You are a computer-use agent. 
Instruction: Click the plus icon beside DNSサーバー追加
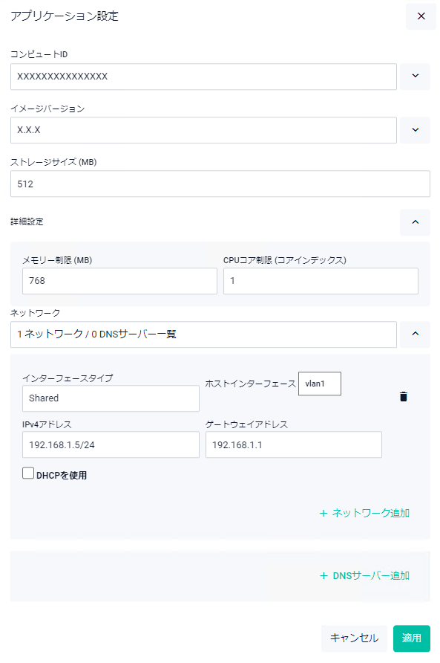point(324,576)
